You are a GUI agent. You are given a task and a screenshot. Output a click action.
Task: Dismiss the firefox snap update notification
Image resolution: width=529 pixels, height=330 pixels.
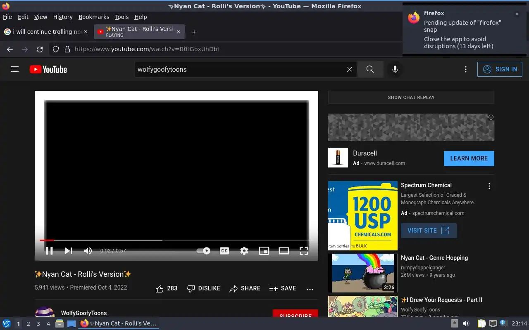pyautogui.click(x=517, y=14)
